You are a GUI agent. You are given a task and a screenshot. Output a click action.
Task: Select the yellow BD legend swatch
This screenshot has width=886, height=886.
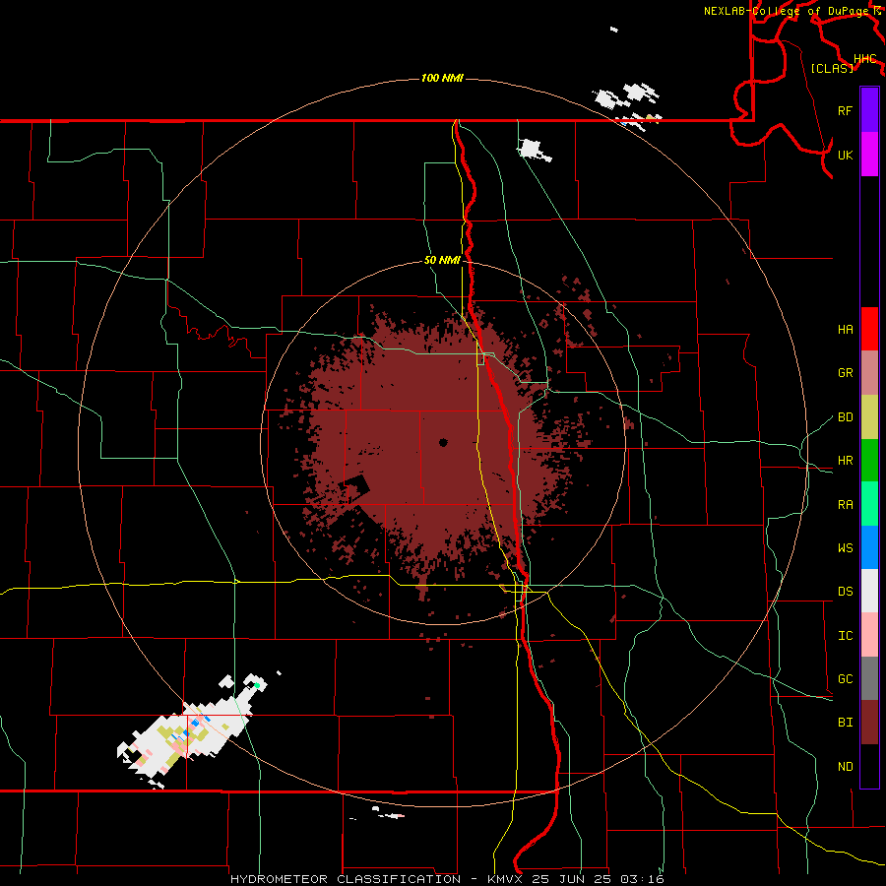(x=869, y=417)
